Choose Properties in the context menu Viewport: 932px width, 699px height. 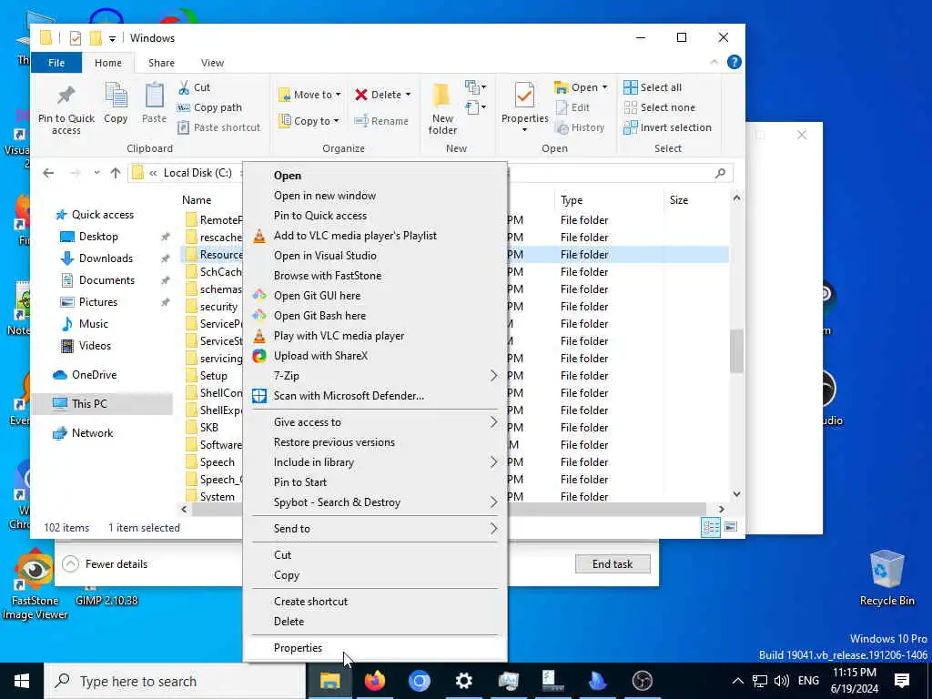374,648
